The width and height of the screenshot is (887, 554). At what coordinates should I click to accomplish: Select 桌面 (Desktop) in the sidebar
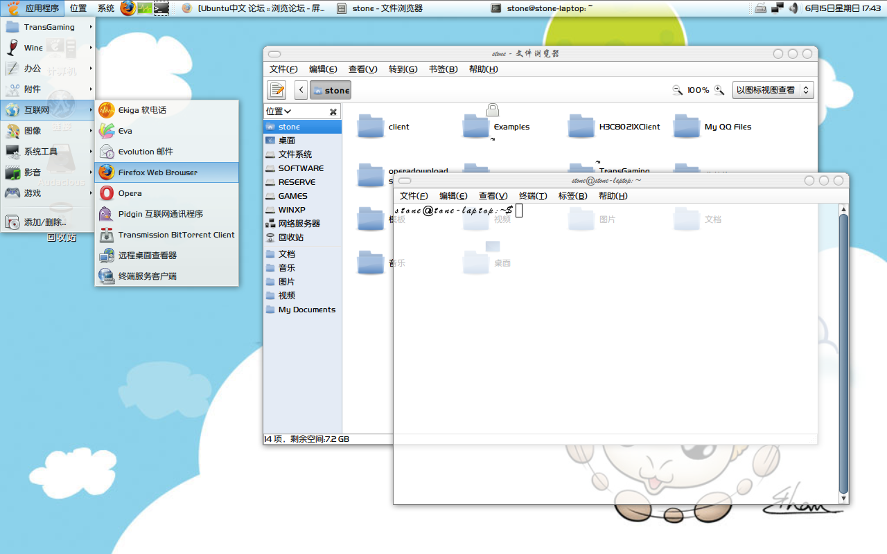coord(303,141)
